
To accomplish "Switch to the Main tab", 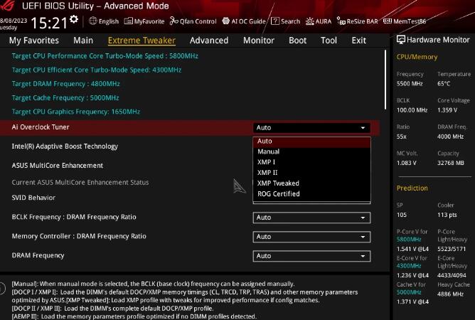I will coord(83,41).
